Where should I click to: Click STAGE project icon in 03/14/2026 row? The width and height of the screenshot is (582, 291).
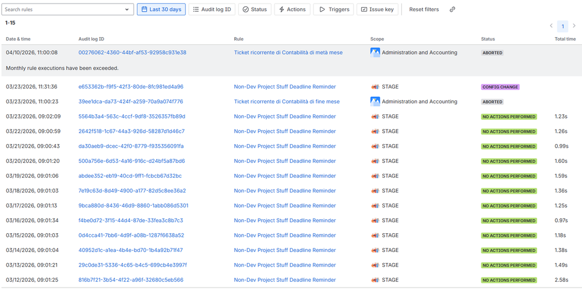[x=375, y=251]
